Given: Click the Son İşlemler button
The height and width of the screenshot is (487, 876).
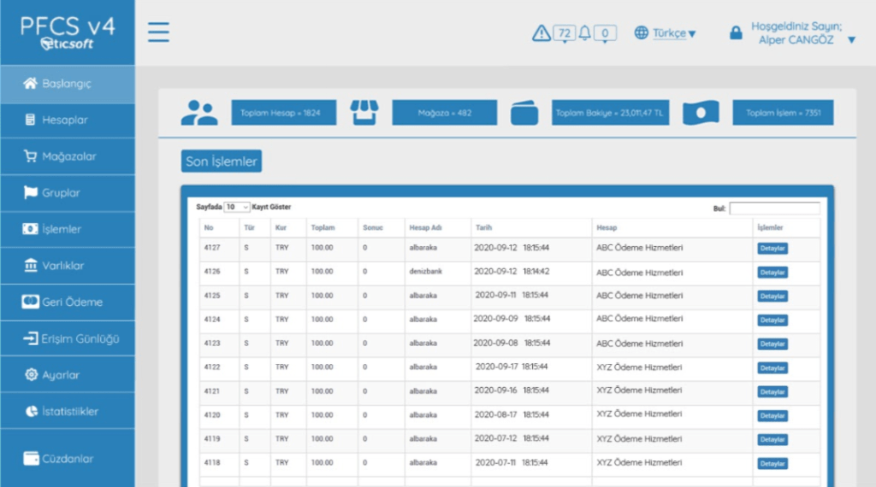Looking at the screenshot, I should (222, 161).
